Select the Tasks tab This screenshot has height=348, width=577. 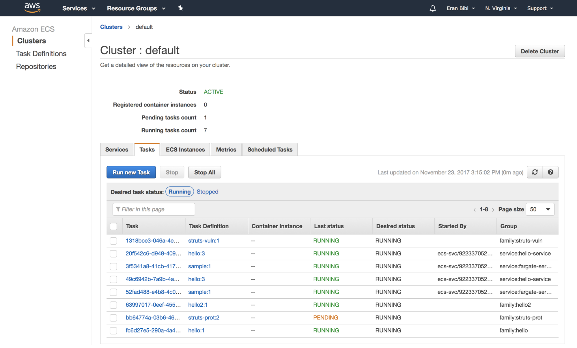tap(147, 150)
